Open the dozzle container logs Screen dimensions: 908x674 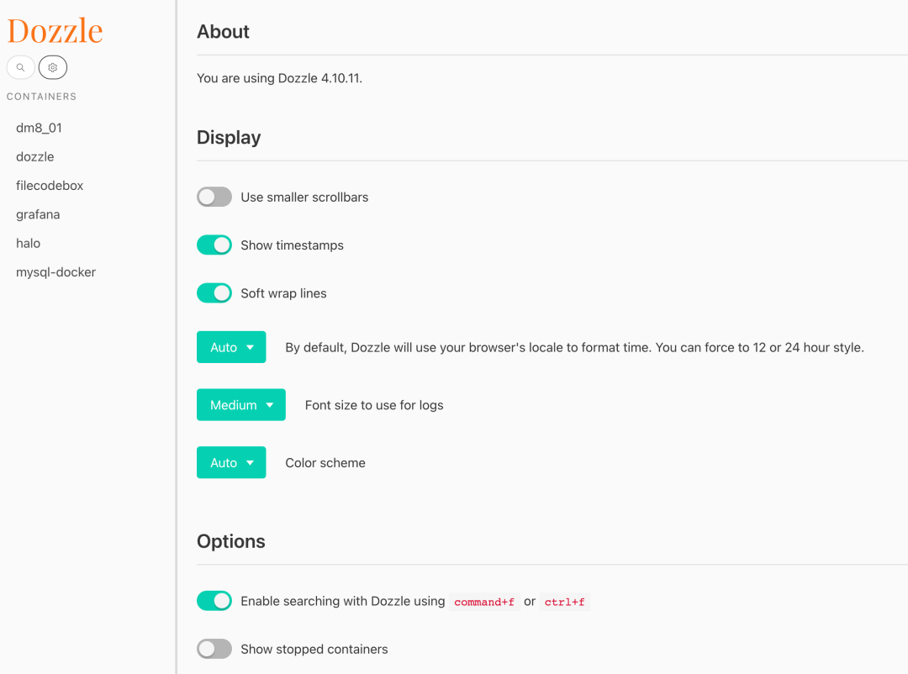(x=35, y=157)
